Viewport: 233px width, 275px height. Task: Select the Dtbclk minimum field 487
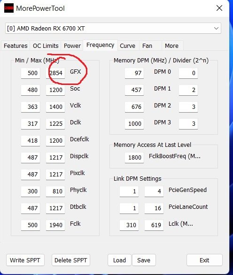31,208
